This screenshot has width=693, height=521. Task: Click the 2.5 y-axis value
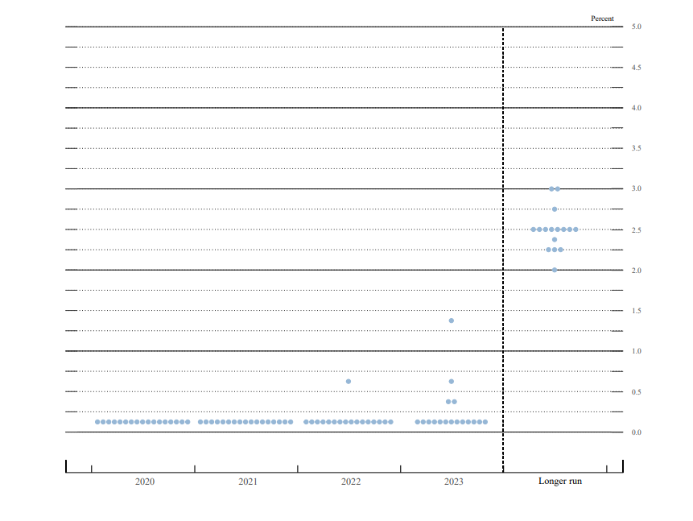click(x=636, y=230)
